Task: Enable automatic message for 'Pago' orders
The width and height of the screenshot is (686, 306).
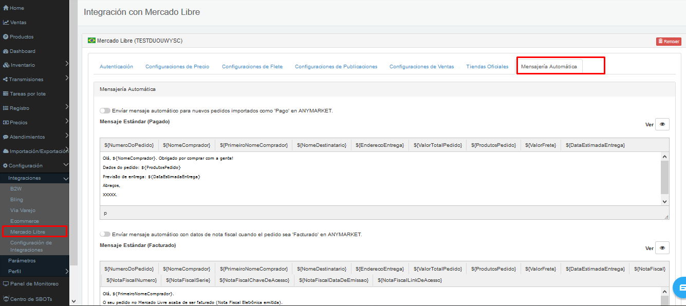Action: coord(105,110)
